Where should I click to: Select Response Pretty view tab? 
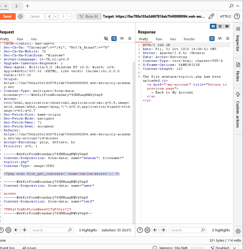[x=143, y=39]
